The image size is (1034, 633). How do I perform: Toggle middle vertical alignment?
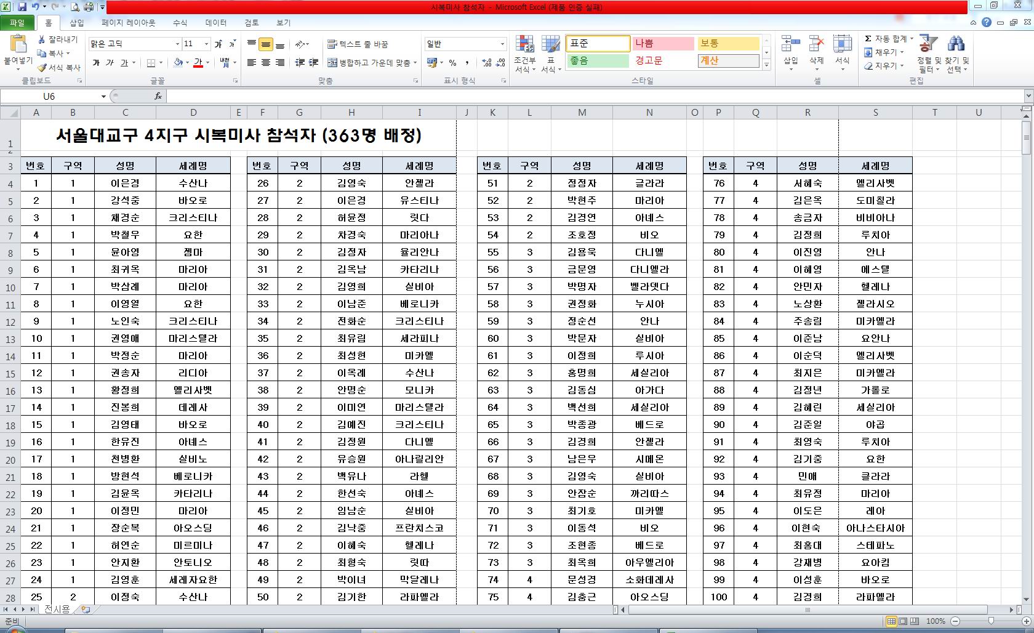pyautogui.click(x=266, y=44)
